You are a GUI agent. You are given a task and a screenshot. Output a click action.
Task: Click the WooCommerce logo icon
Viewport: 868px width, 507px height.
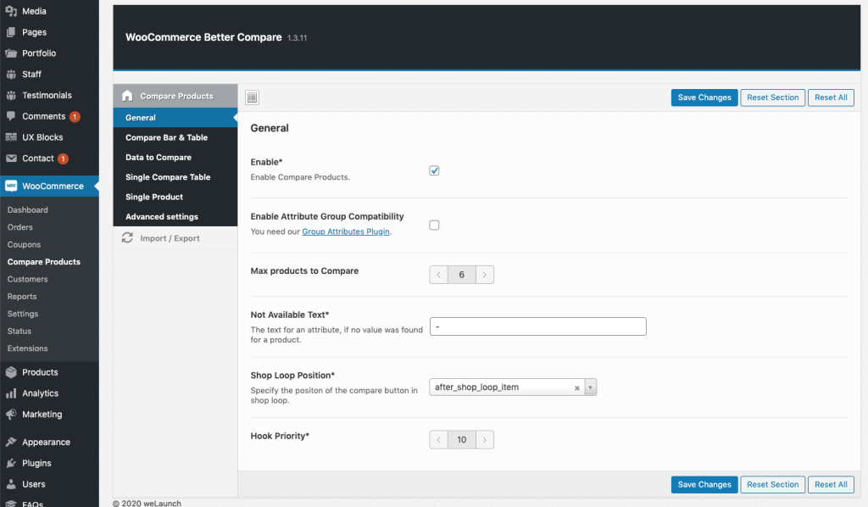click(11, 186)
